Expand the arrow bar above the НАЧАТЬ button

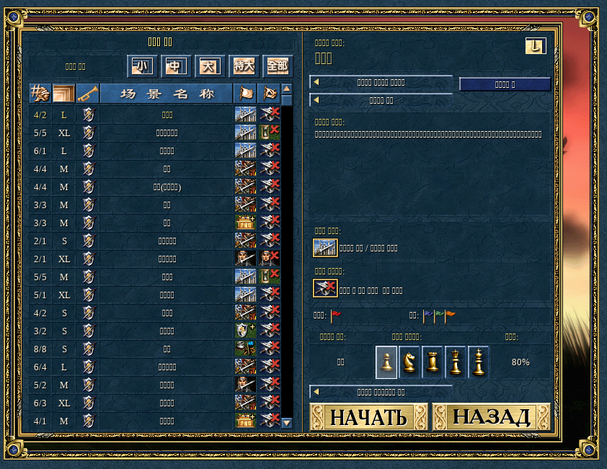pos(381,392)
